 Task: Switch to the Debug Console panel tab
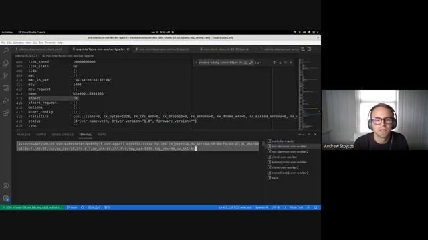coord(62,135)
